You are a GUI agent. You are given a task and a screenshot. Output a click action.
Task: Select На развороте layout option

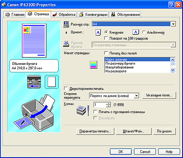pos(137,71)
